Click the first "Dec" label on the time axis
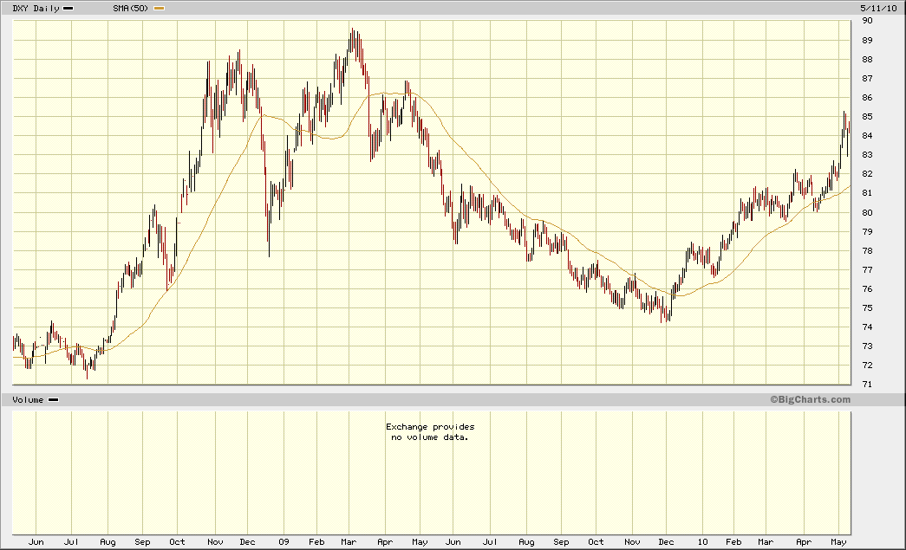This screenshot has height=550, width=906. click(247, 542)
